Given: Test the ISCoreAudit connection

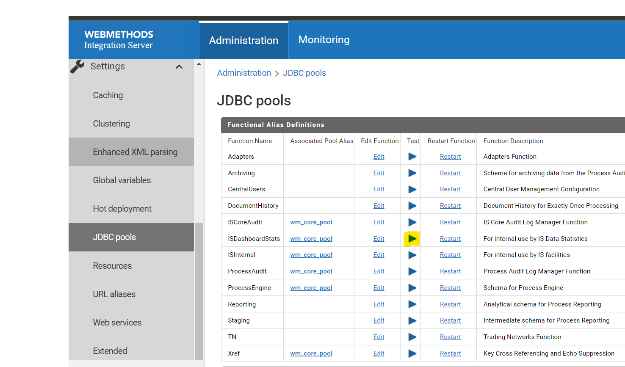Looking at the screenshot, I should pyautogui.click(x=411, y=222).
